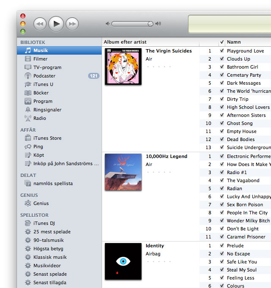Click the Next track fast-forward button
271x288 pixels.
[x=72, y=24]
